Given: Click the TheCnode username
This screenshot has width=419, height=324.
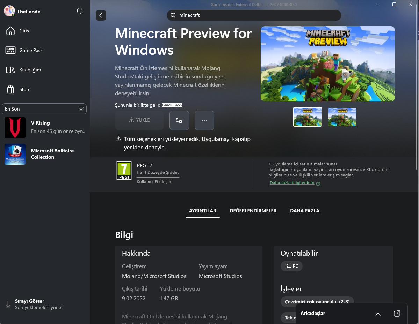Looking at the screenshot, I should (29, 12).
